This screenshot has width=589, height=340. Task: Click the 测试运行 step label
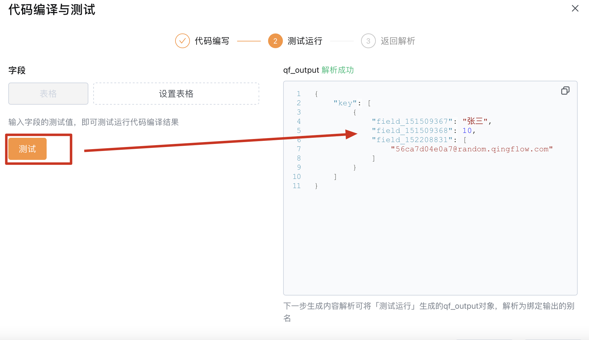pos(305,41)
